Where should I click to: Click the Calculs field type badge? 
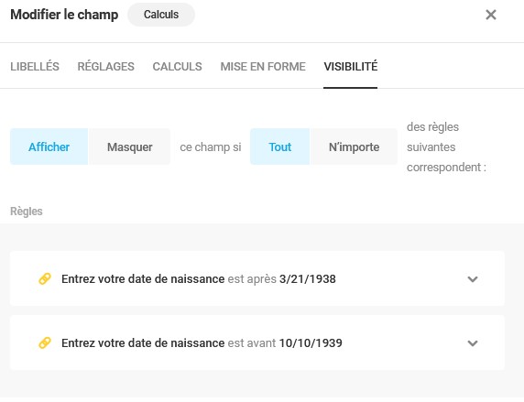pos(161,15)
